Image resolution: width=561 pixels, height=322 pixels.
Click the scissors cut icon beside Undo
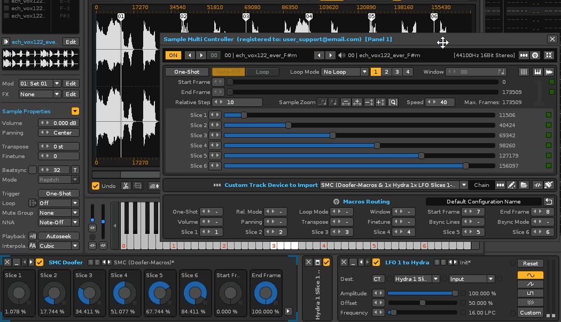pos(126,186)
